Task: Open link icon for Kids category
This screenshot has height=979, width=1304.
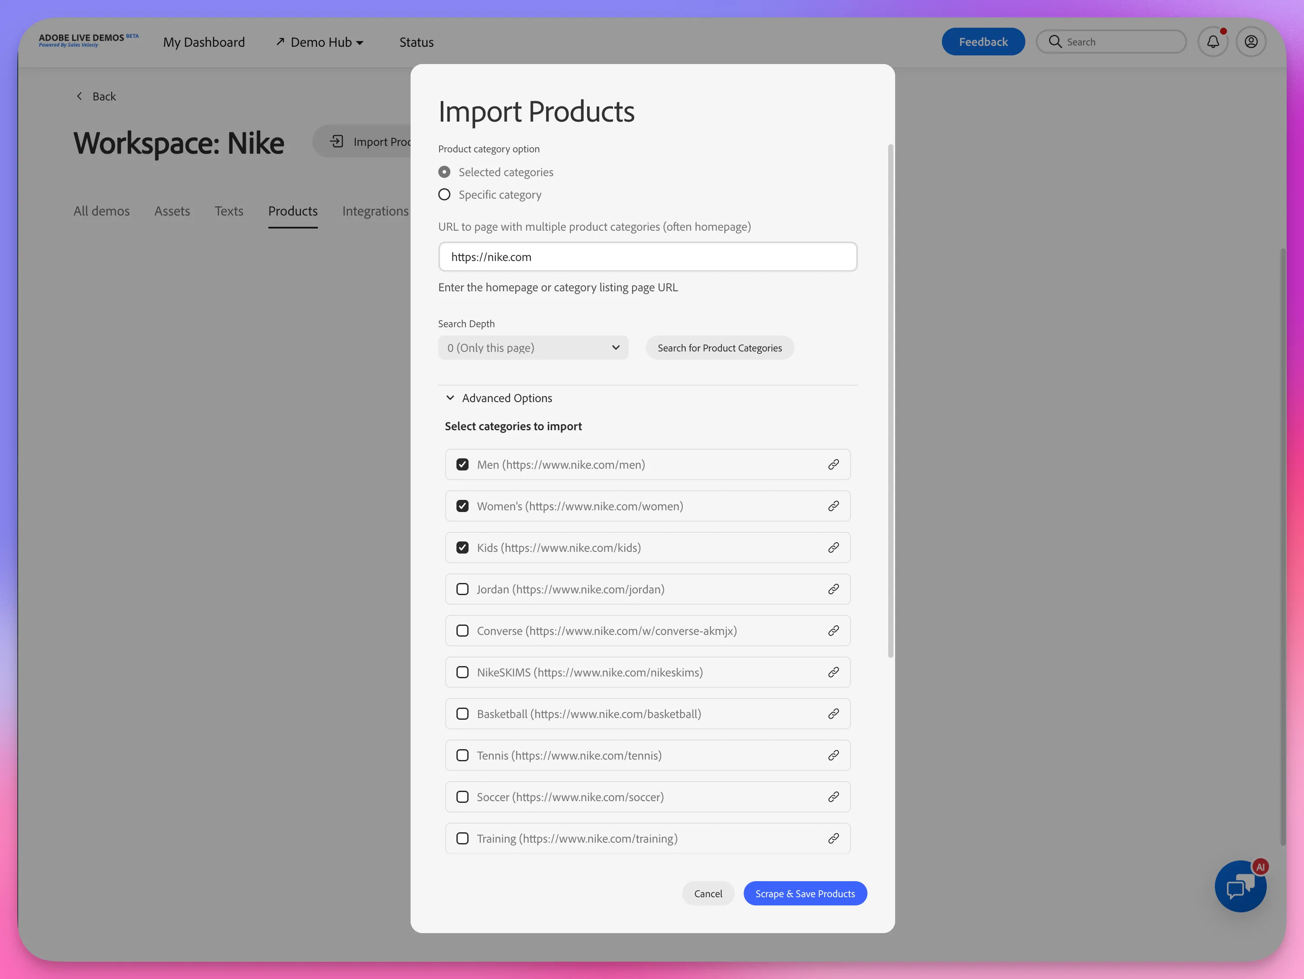Action: click(x=833, y=548)
